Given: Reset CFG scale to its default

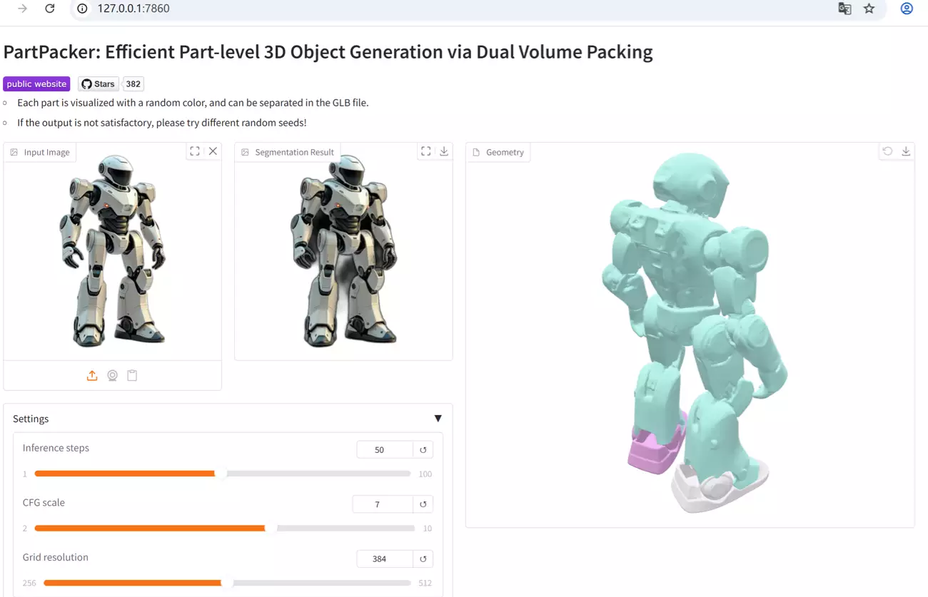Looking at the screenshot, I should pos(423,504).
